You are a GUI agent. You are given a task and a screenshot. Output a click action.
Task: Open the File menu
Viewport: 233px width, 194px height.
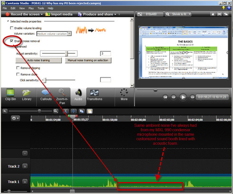pos(5,8)
